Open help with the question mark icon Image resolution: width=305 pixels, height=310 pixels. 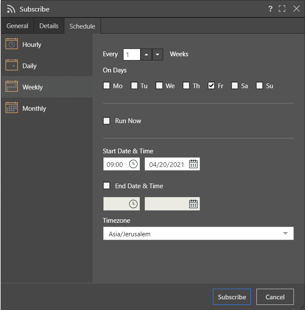270,9
